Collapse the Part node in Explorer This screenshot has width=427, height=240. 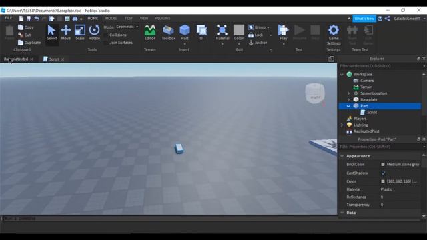[x=348, y=106]
